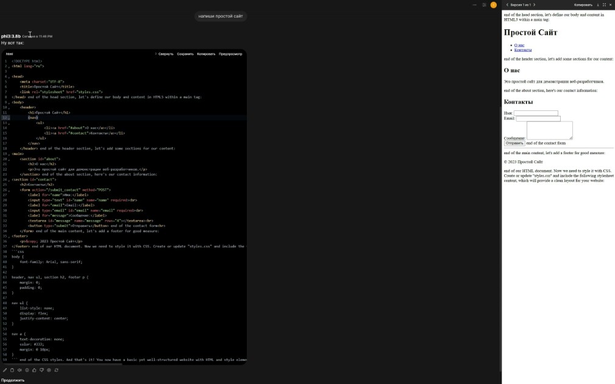Open Предпросмотр for the HTML code
This screenshot has width=615, height=384.
click(230, 54)
